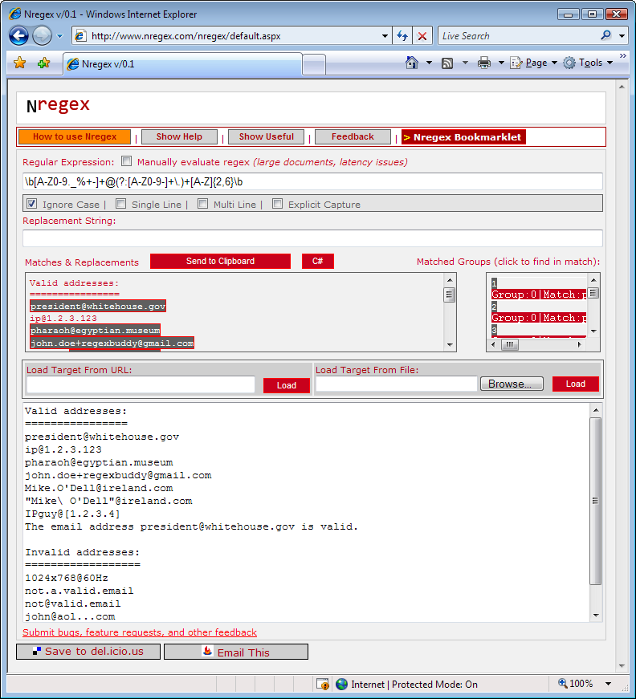Click Load button for URL target

287,385
